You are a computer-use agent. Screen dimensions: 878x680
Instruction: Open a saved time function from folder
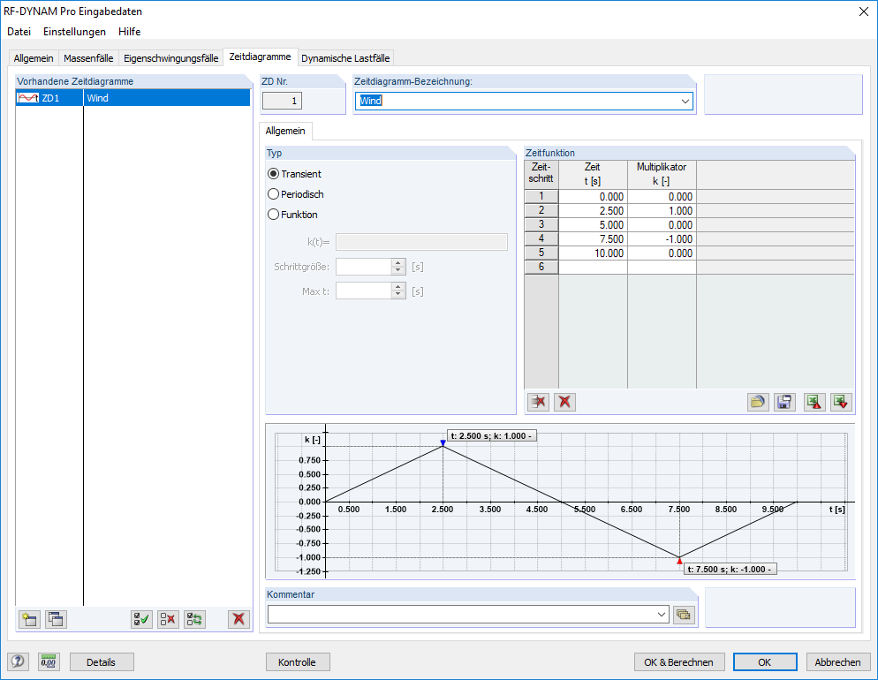758,402
